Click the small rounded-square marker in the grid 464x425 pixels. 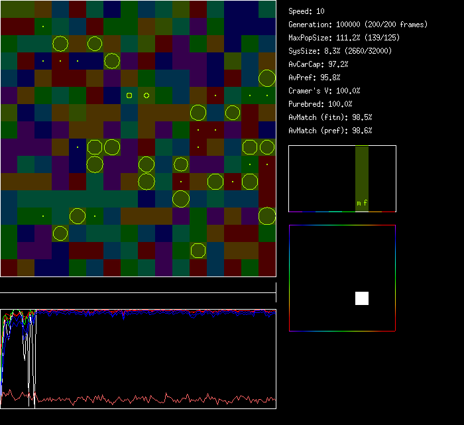point(129,95)
